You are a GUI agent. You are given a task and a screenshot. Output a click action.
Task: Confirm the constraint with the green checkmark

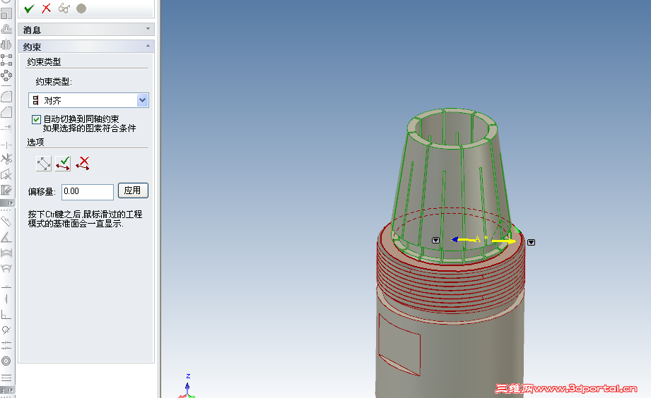point(29,8)
